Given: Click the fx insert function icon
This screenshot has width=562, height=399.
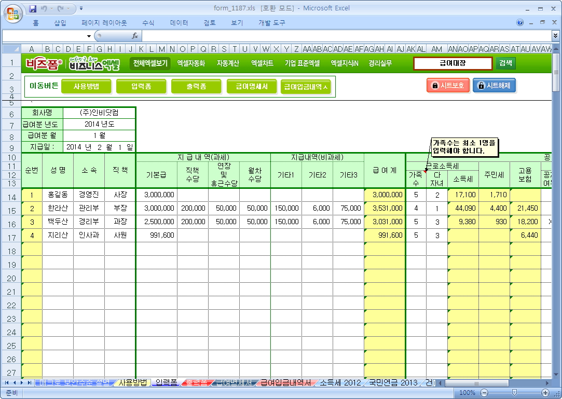Looking at the screenshot, I should (x=134, y=36).
